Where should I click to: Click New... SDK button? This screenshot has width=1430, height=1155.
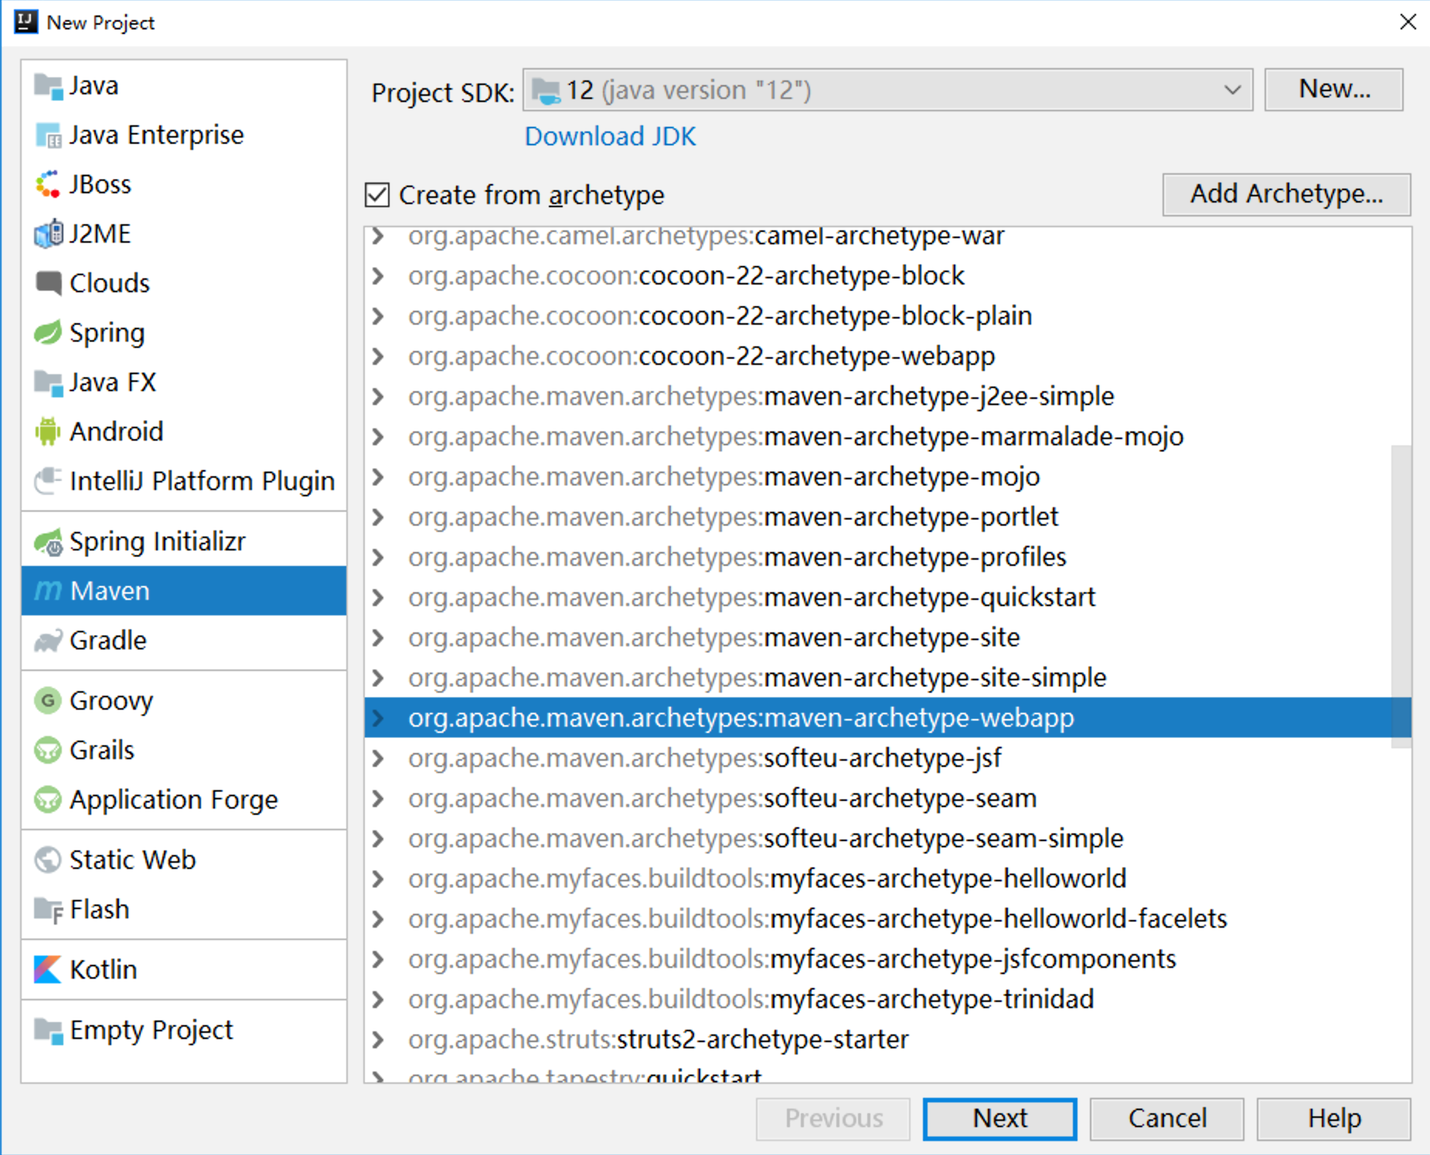pyautogui.click(x=1334, y=90)
